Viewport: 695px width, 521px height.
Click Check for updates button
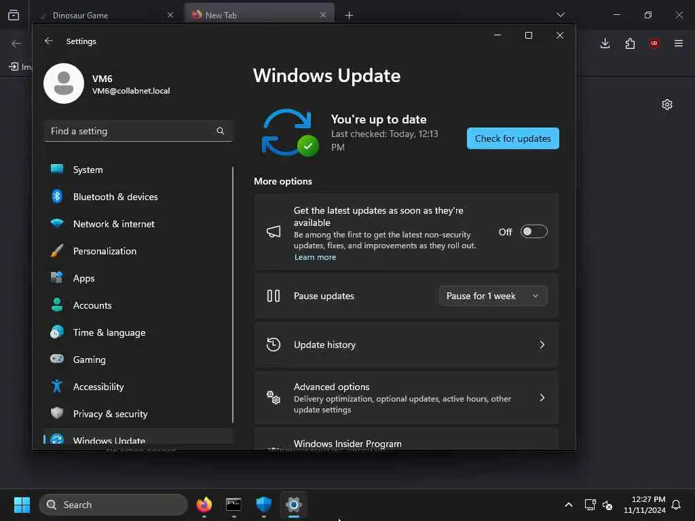tap(513, 138)
